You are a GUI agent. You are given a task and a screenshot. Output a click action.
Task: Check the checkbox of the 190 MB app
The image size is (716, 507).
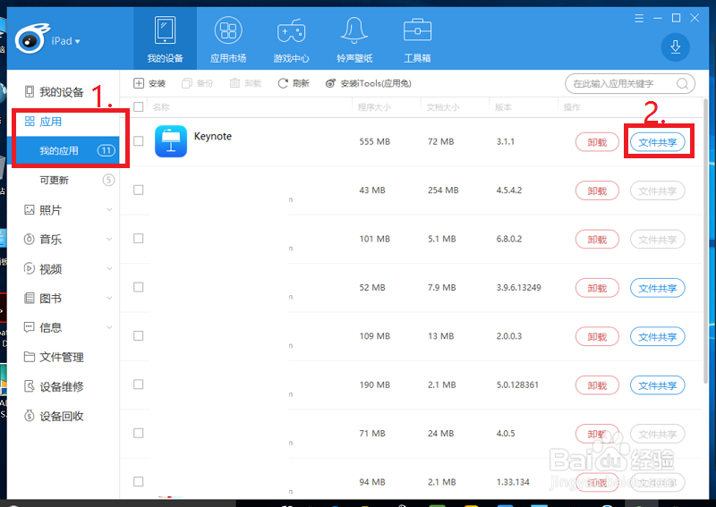(139, 384)
